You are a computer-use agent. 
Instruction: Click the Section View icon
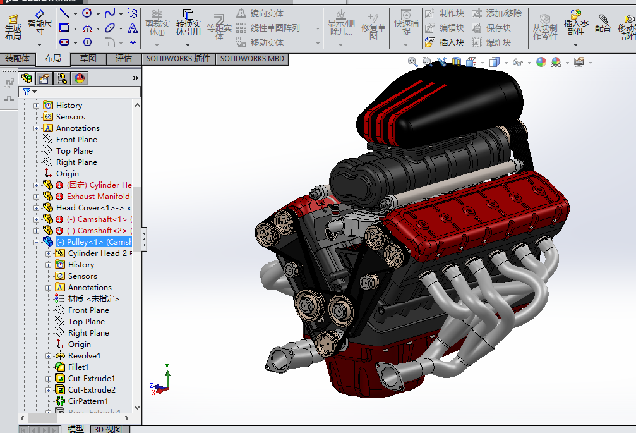pos(456,62)
